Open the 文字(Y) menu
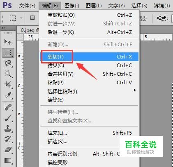The height and width of the screenshot is (167, 173). click(117, 6)
